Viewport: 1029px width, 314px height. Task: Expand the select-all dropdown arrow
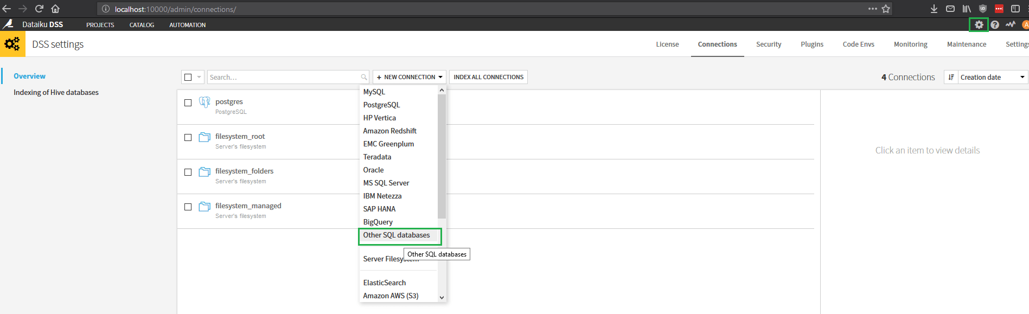point(199,77)
